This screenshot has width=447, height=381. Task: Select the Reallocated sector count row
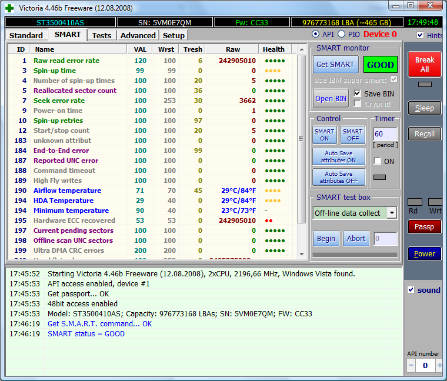click(x=75, y=91)
